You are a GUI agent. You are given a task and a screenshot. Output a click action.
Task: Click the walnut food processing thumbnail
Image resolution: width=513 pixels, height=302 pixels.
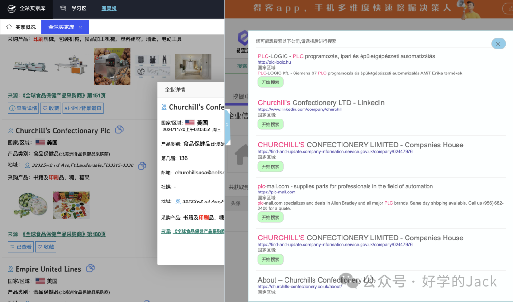pyautogui.click(x=112, y=66)
